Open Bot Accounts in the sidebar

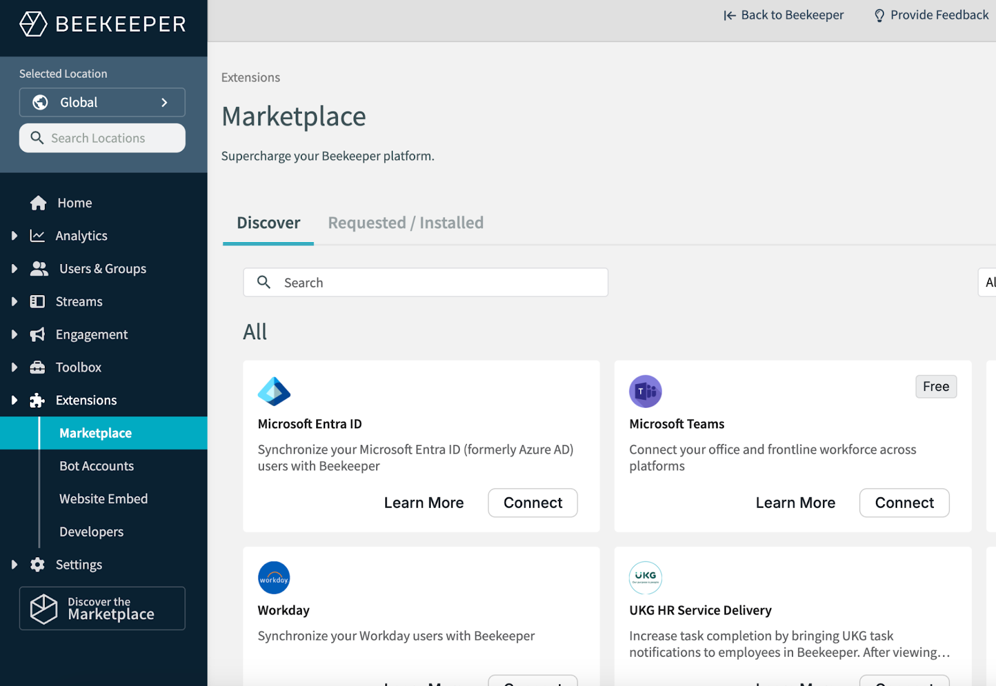[x=96, y=466]
